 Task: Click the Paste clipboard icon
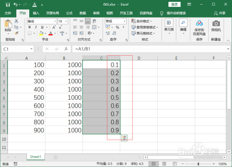coord(8,24)
